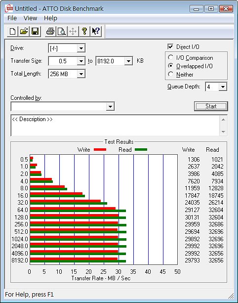This screenshot has width=238, height=303.
Task: Save results with the floppy disk icon
Action: click(35, 31)
